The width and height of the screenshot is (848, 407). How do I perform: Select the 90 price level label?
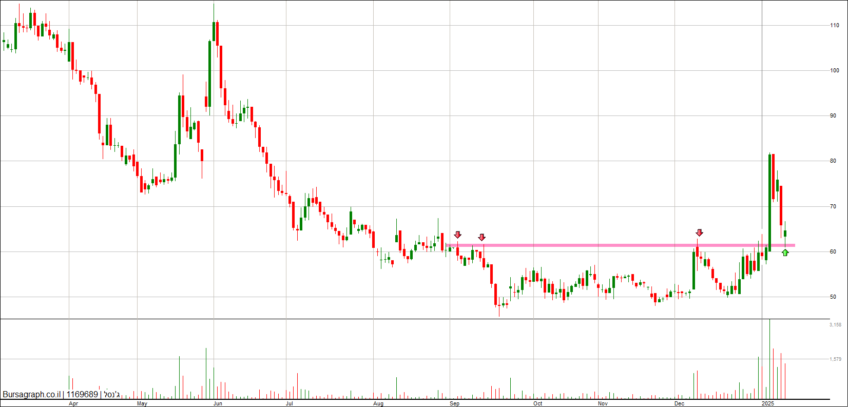click(x=833, y=115)
